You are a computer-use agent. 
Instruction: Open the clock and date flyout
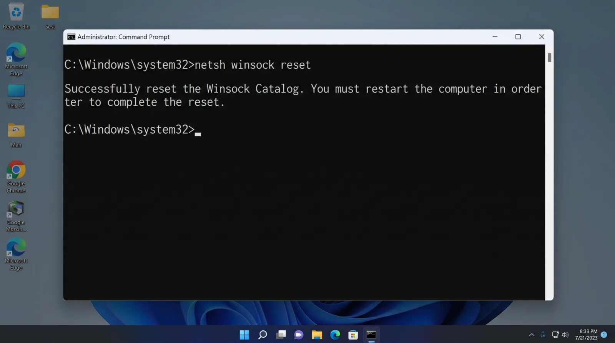(587, 335)
